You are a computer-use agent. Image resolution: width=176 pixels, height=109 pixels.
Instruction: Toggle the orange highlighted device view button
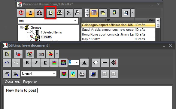click(30, 13)
